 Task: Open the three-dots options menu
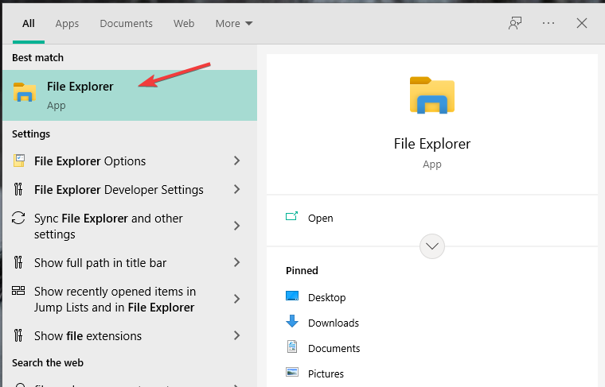tap(548, 24)
